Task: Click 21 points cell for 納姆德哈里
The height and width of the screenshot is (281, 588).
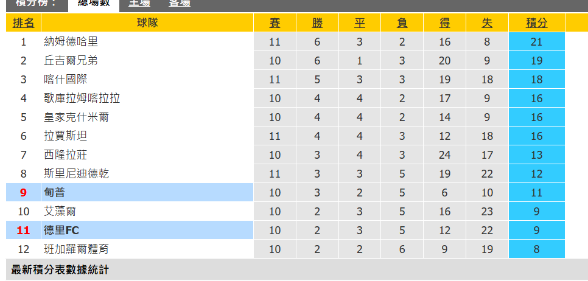Action: click(537, 41)
